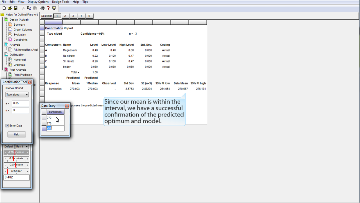Click the Summary node icon
This screenshot has width=360, height=203.
tap(10, 24)
